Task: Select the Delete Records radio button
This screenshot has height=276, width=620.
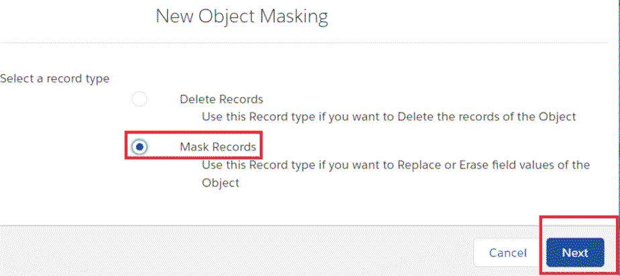Action: click(x=139, y=99)
